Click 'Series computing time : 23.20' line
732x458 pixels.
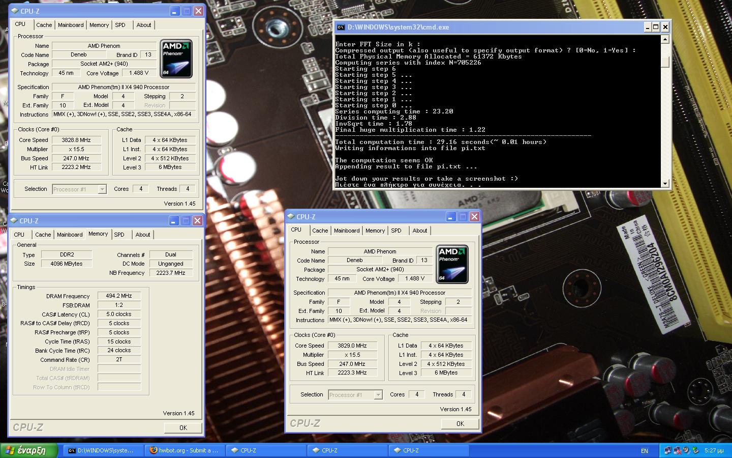coord(394,111)
